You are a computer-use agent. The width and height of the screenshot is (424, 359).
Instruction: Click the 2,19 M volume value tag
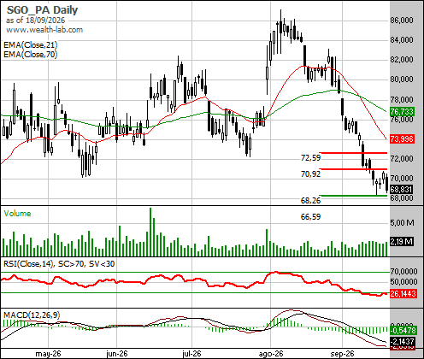(x=401, y=242)
